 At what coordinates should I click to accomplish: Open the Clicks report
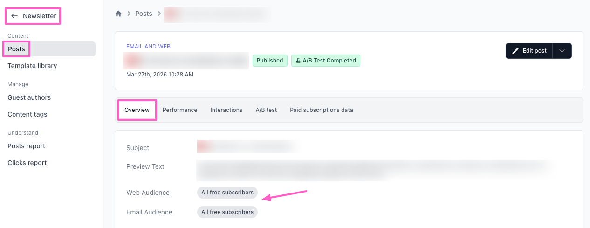click(27, 163)
